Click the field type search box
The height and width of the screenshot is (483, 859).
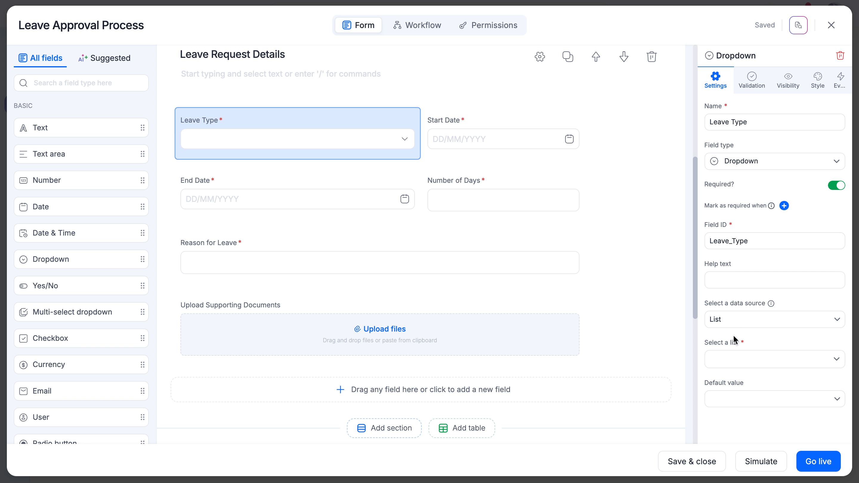[x=81, y=83]
